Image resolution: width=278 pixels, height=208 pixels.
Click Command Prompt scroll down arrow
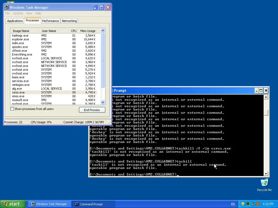pyautogui.click(x=266, y=174)
